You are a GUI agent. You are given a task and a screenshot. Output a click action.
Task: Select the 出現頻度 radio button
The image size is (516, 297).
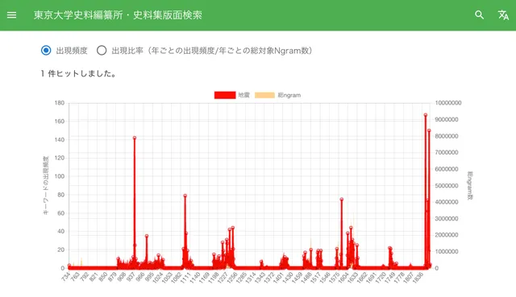click(46, 50)
